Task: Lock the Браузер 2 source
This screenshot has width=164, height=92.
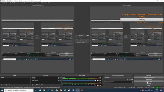Action: coord(60,77)
